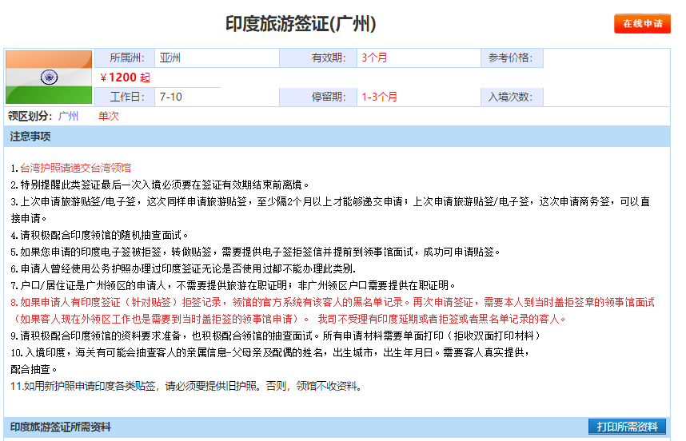Click the 参考价格 label cell
This screenshot has height=441, width=686.
(512, 58)
